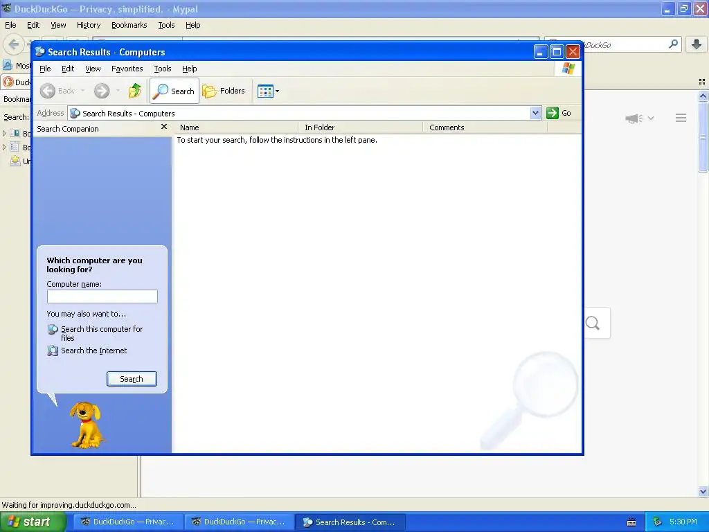
Task: Open Mypal browser Tools menu
Action: coord(166,26)
